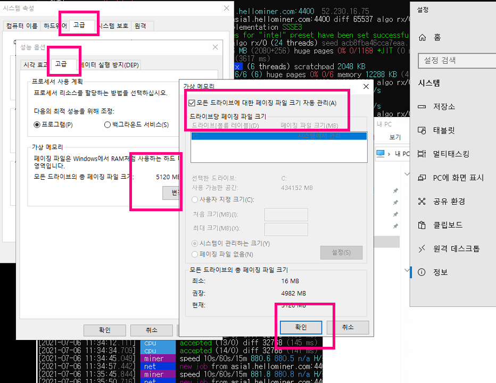
Task: Select Programs (프로그램) radio button
Action: point(37,124)
